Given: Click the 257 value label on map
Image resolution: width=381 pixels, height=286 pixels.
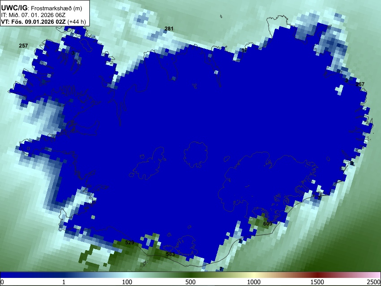Looking at the screenshot, I should (23, 46).
